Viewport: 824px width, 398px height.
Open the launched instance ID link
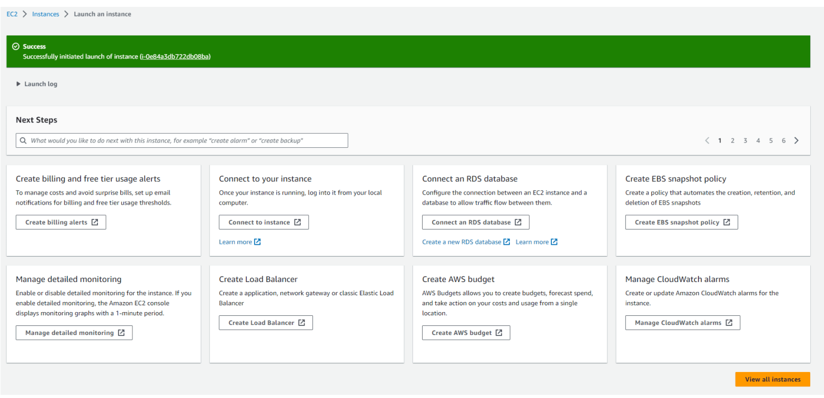(175, 57)
